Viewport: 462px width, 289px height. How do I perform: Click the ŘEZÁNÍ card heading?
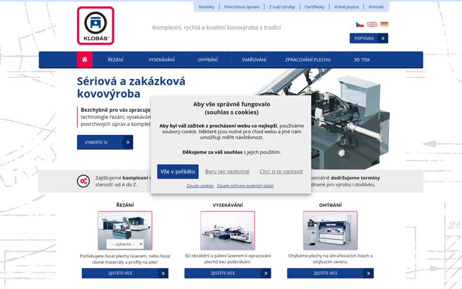click(125, 205)
